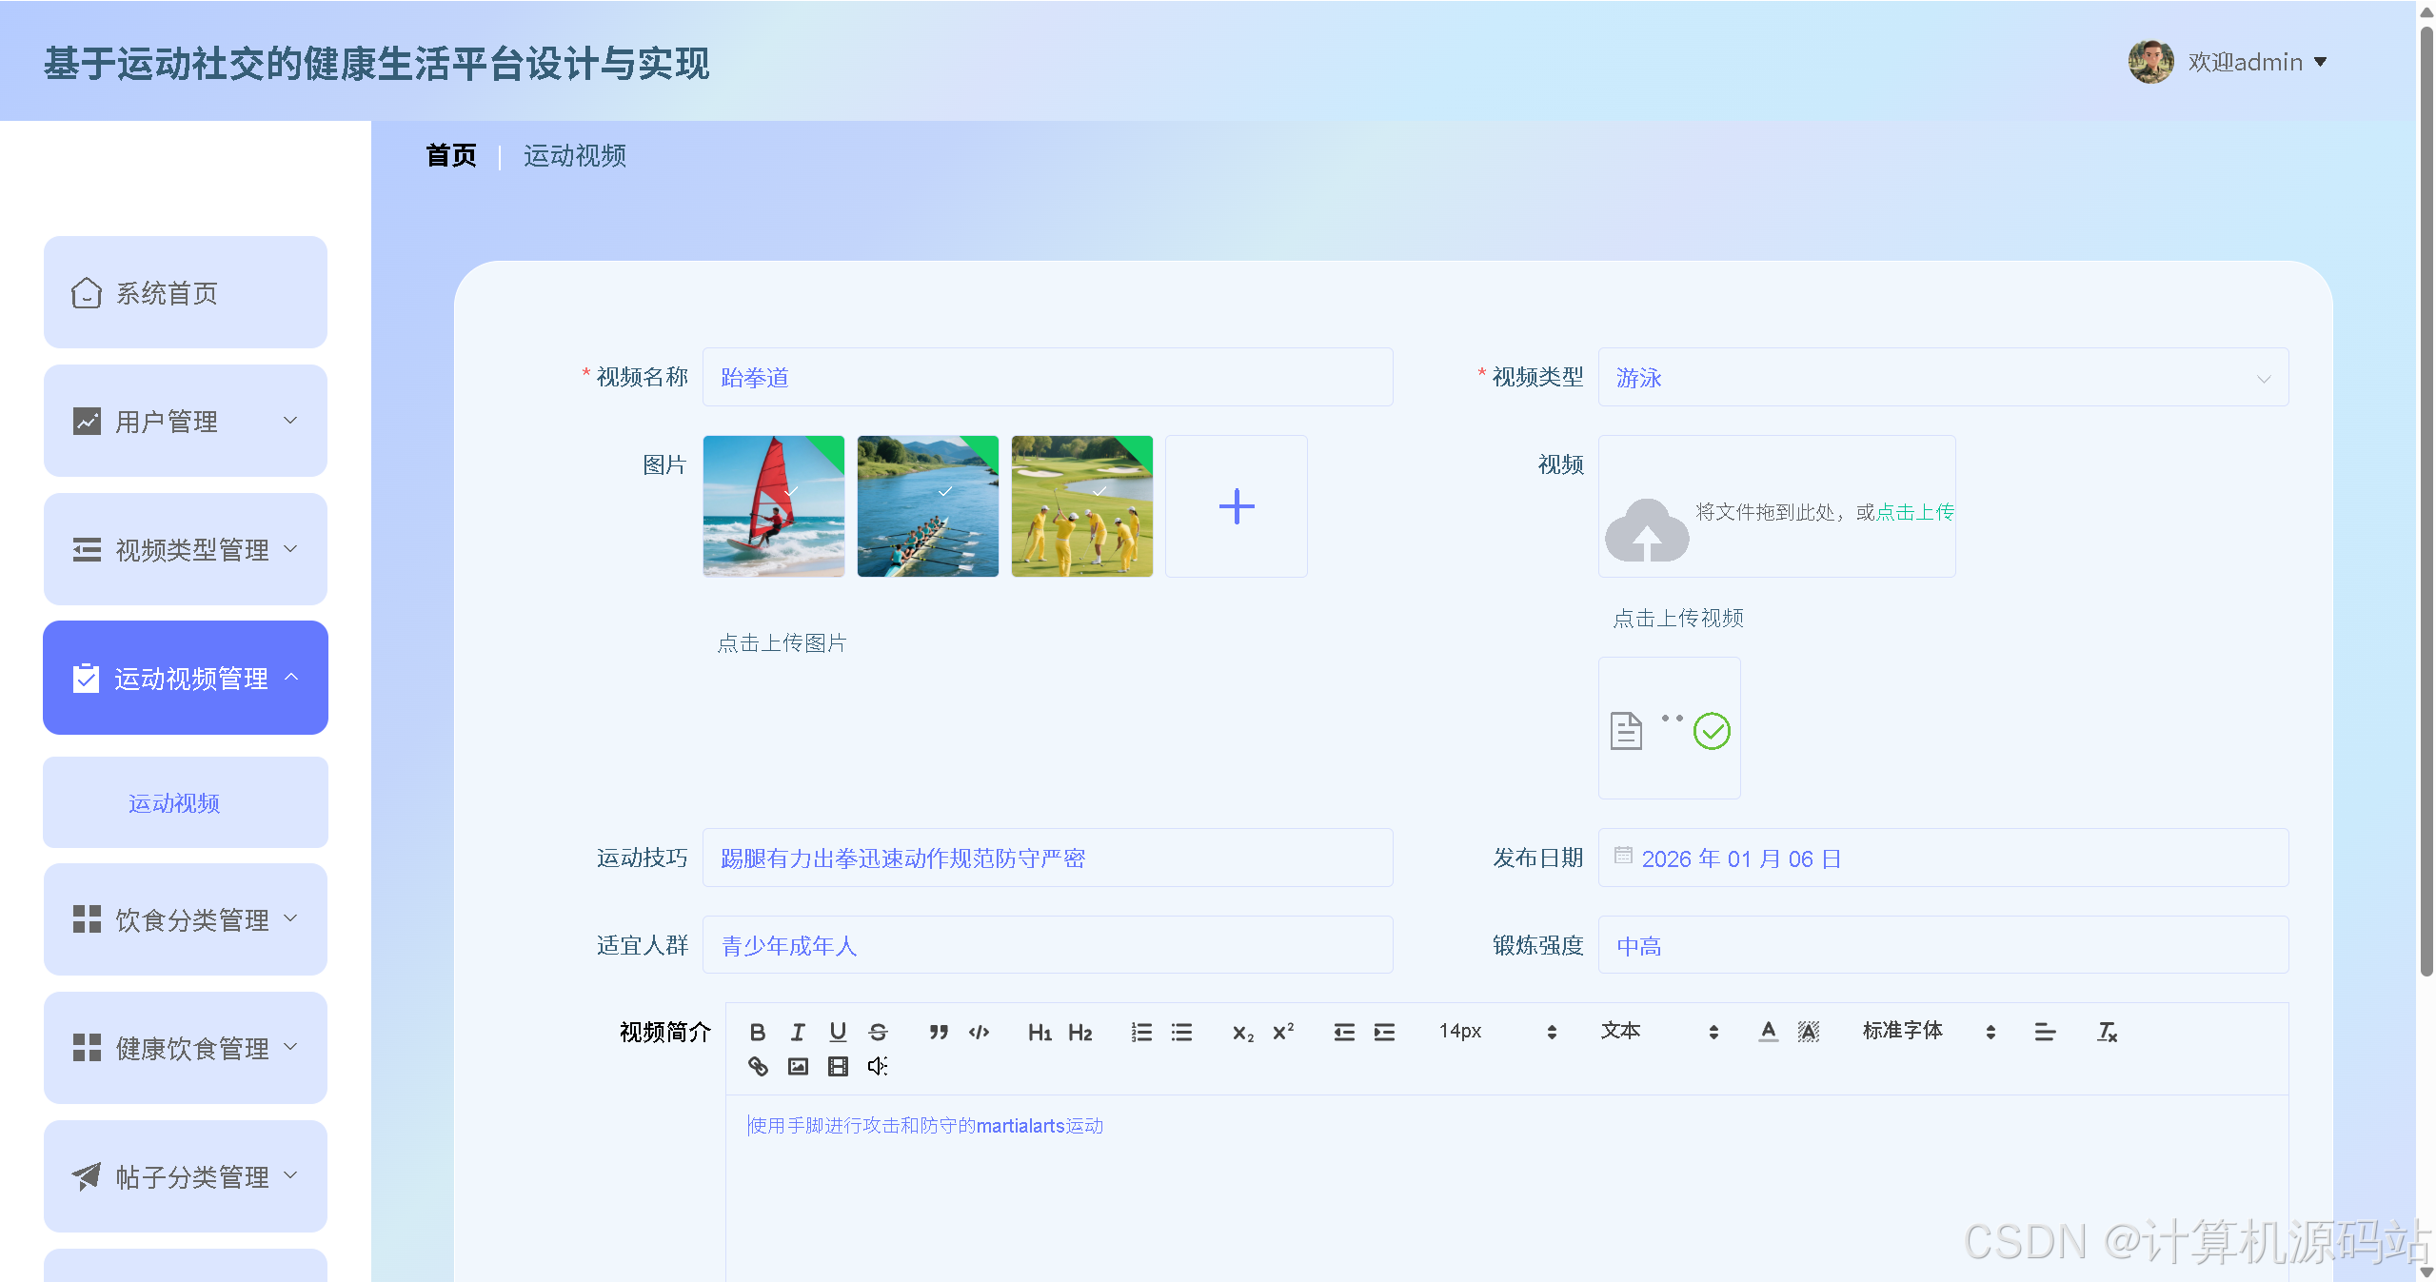Insert ordered list

(1141, 1032)
